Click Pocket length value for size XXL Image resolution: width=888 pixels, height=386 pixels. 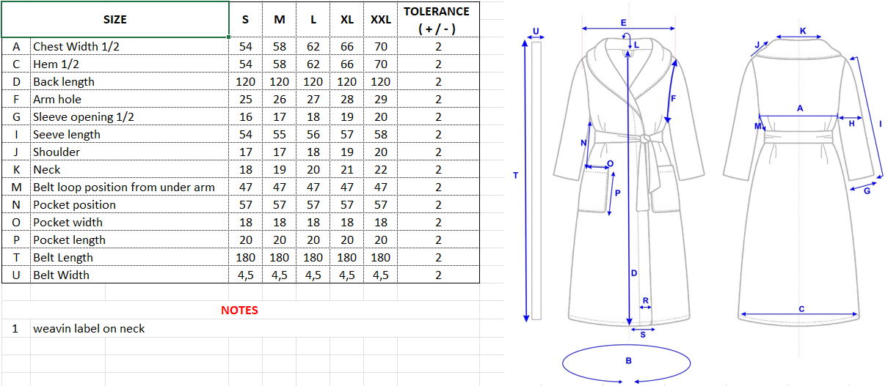381,240
